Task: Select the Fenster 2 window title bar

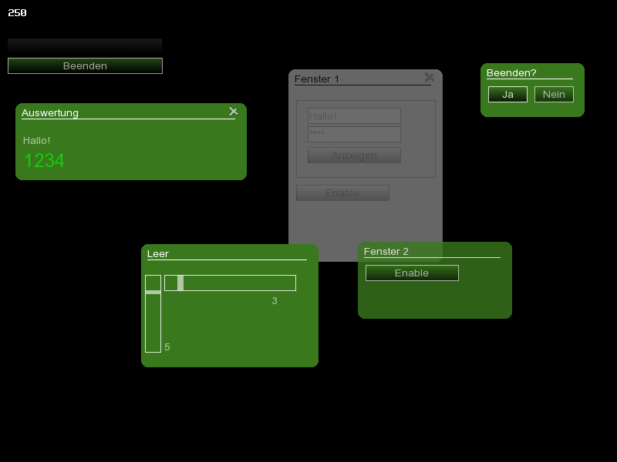Action: point(432,251)
